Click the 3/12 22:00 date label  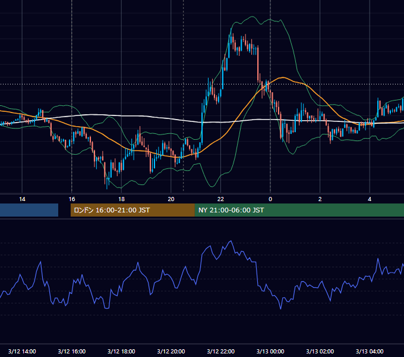tap(221, 351)
